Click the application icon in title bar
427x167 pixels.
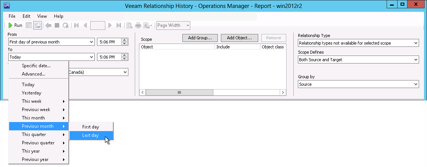[6, 5]
